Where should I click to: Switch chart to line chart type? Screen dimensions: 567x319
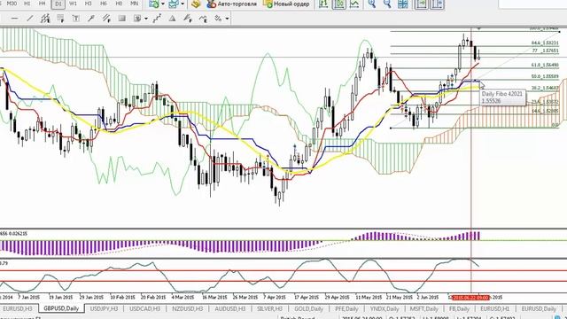[354, 4]
